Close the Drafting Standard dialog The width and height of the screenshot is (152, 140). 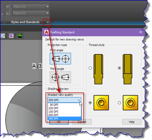pyautogui.click(x=141, y=32)
